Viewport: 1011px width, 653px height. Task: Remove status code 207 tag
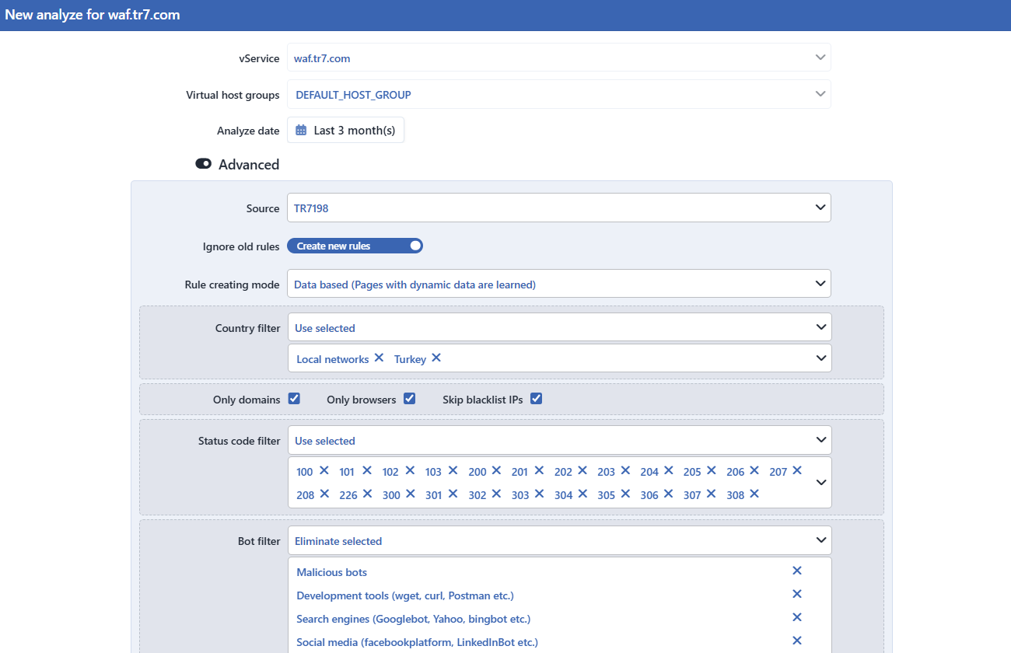coord(797,470)
